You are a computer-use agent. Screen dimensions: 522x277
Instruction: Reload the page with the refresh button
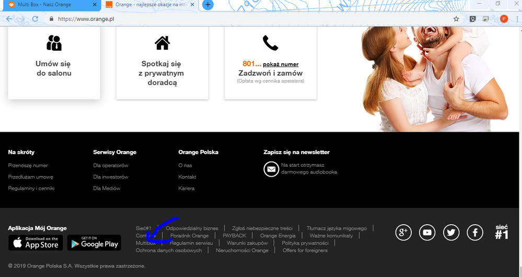[35, 18]
